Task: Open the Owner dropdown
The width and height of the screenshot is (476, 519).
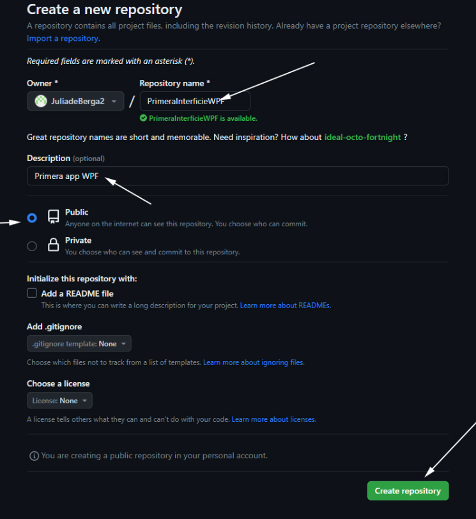Action: 75,101
